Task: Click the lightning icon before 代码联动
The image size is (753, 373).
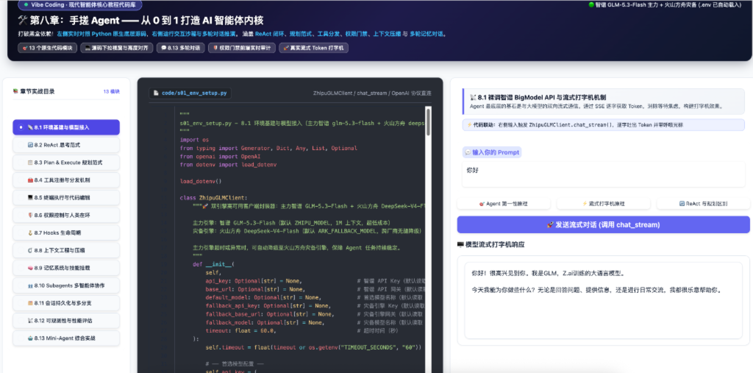Action: 470,125
